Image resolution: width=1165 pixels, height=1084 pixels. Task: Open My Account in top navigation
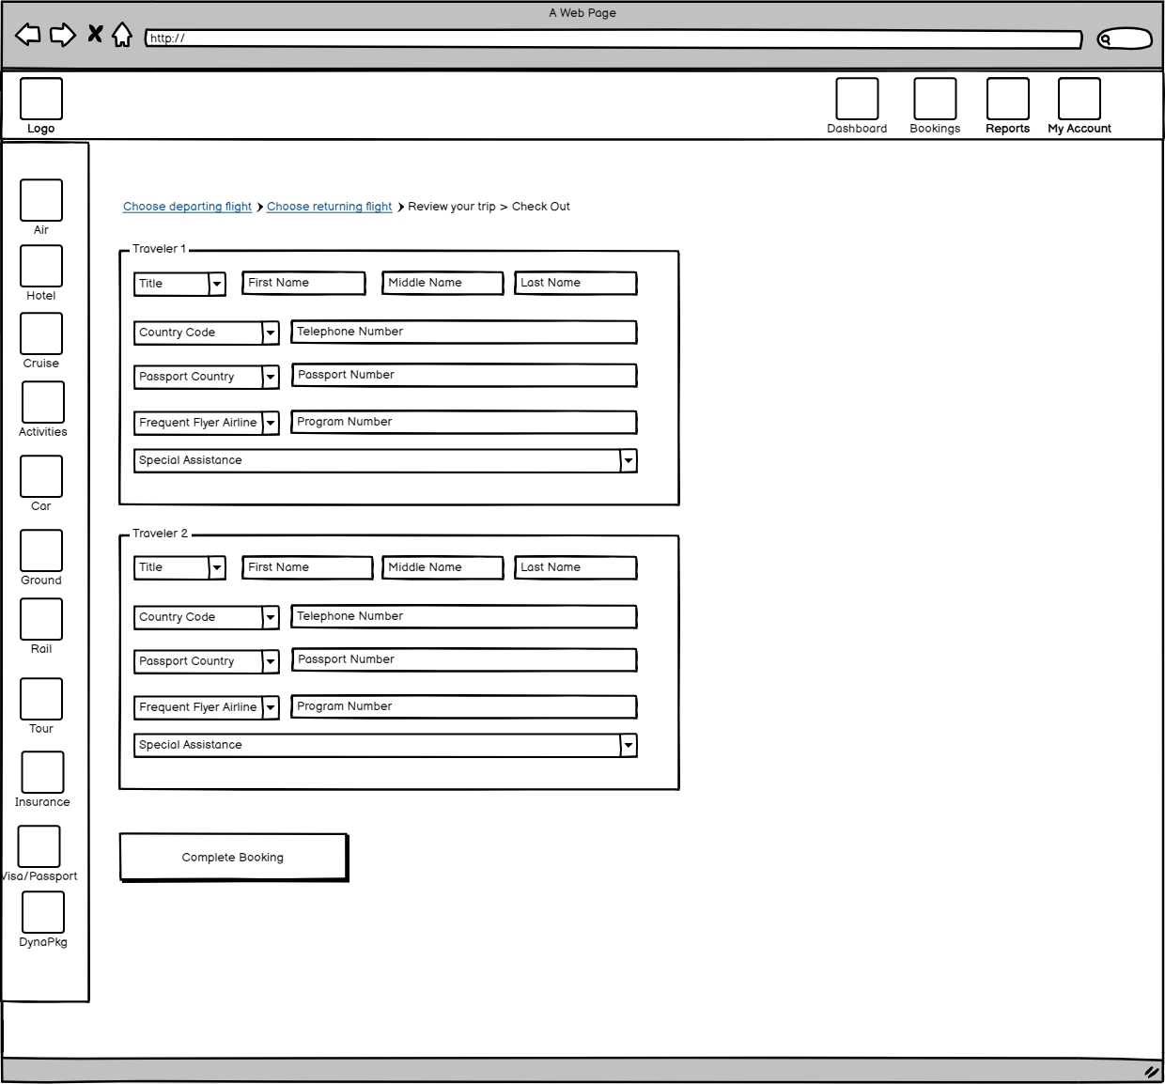[x=1079, y=100]
